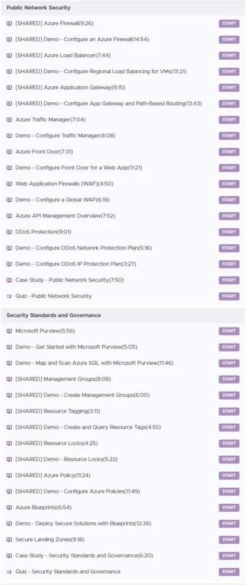Click quiz icon for Quiz - Public Network Security
Image resolution: width=246 pixels, height=585 pixels.
point(9,296)
